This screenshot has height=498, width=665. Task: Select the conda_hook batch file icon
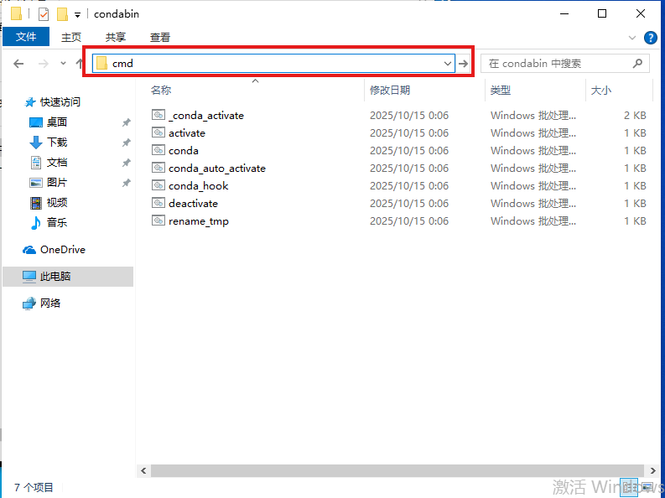158,185
